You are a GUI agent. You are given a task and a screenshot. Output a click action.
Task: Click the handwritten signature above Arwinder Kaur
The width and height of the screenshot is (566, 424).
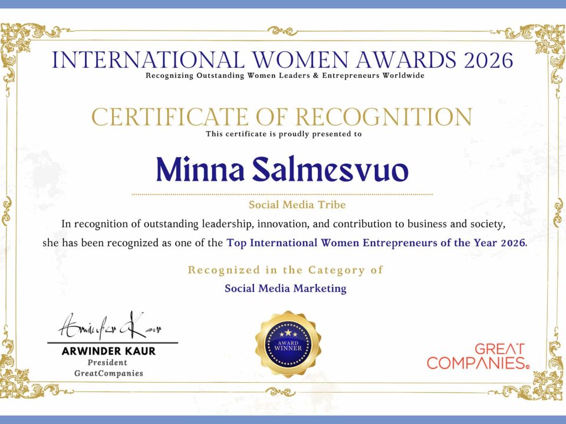(x=110, y=327)
